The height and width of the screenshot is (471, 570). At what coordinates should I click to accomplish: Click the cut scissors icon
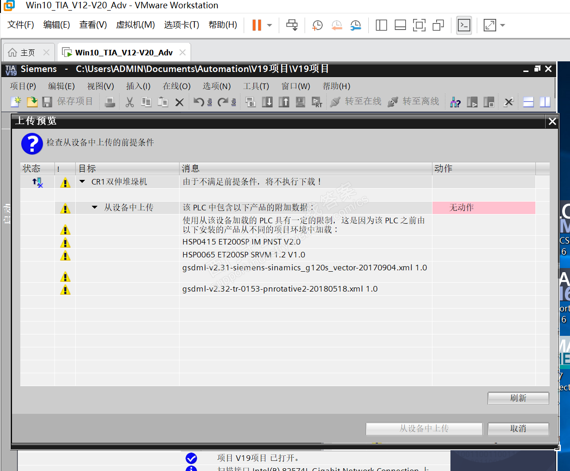point(130,102)
